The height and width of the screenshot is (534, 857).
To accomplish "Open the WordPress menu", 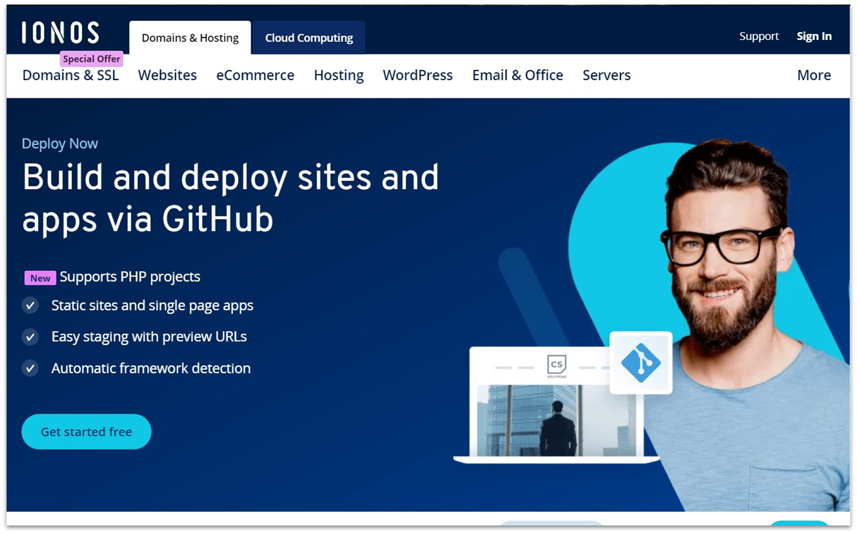I will (x=418, y=75).
